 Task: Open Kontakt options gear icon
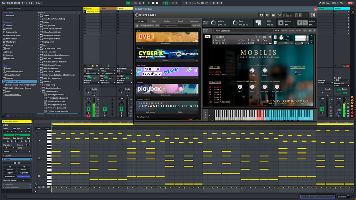[x=267, y=15]
